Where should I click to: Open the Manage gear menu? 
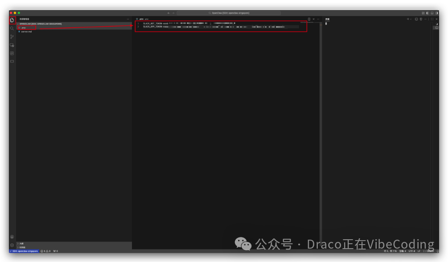click(x=12, y=245)
